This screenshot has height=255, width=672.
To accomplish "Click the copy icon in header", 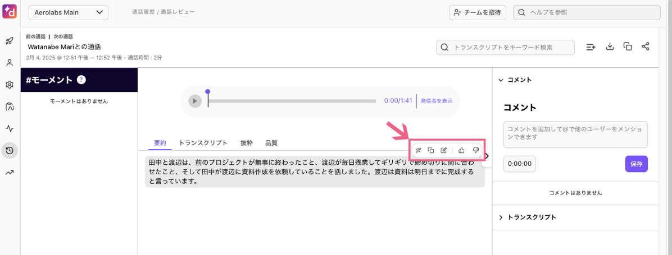I will [x=628, y=47].
